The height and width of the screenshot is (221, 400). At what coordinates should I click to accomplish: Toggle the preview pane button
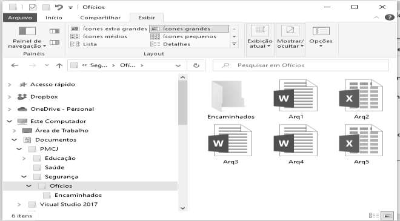(x=55, y=31)
